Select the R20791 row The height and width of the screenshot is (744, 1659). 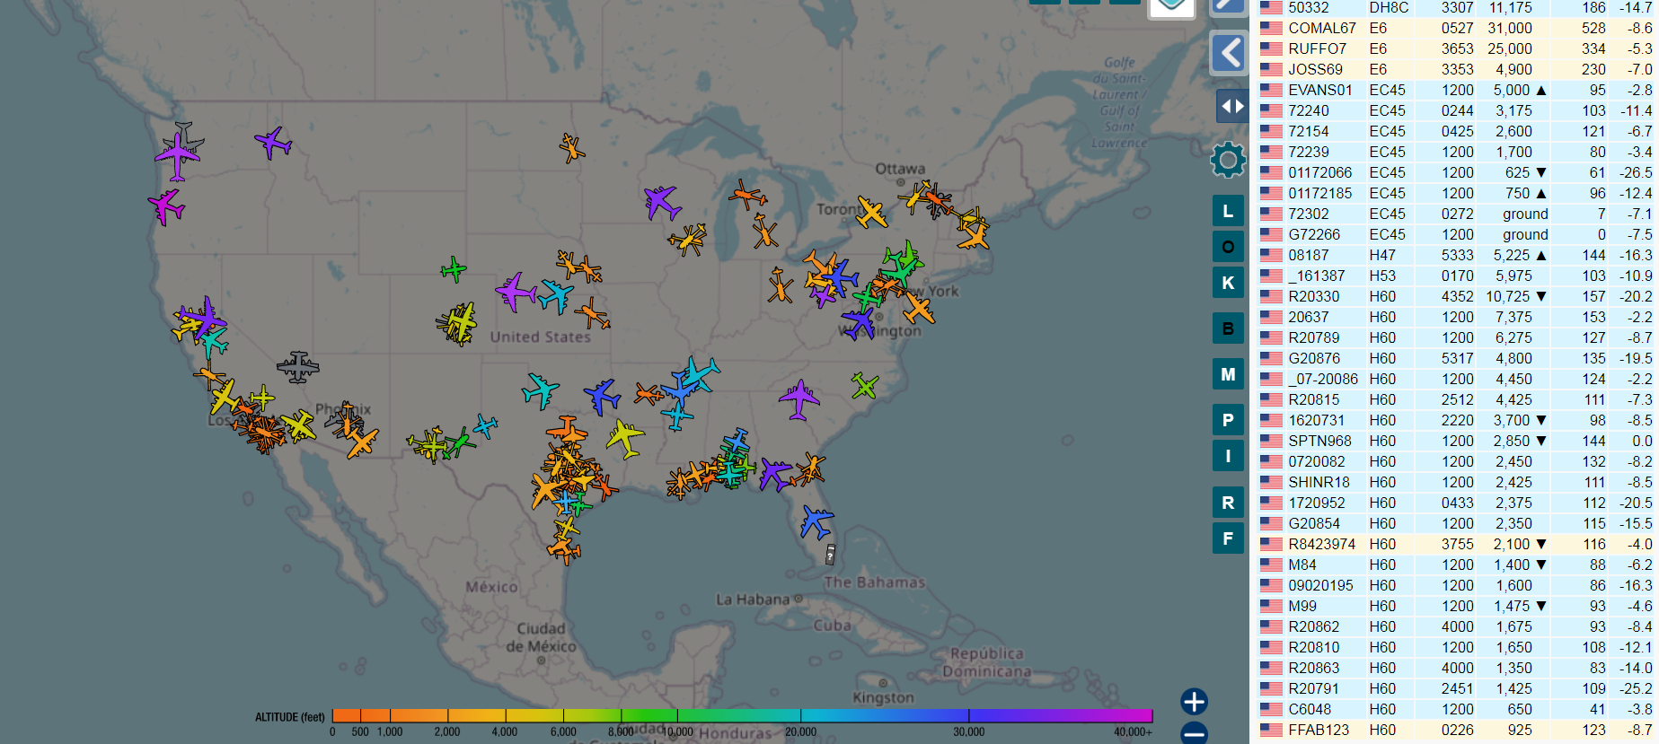pyautogui.click(x=1455, y=688)
